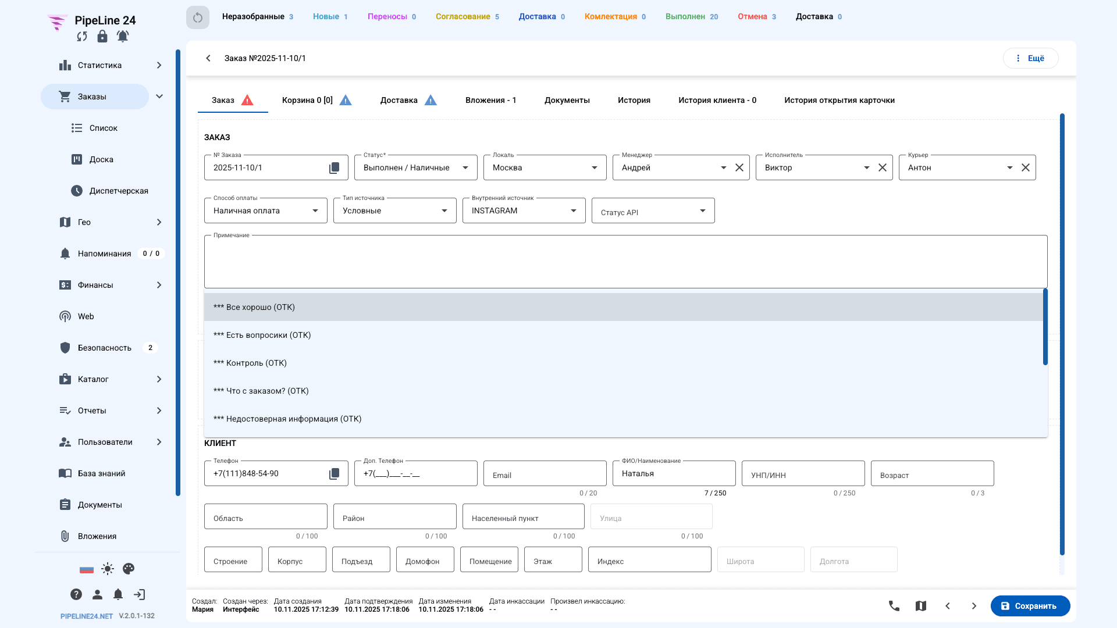Toggle light theme with sun icon
This screenshot has width=1117, height=628.
tap(108, 569)
